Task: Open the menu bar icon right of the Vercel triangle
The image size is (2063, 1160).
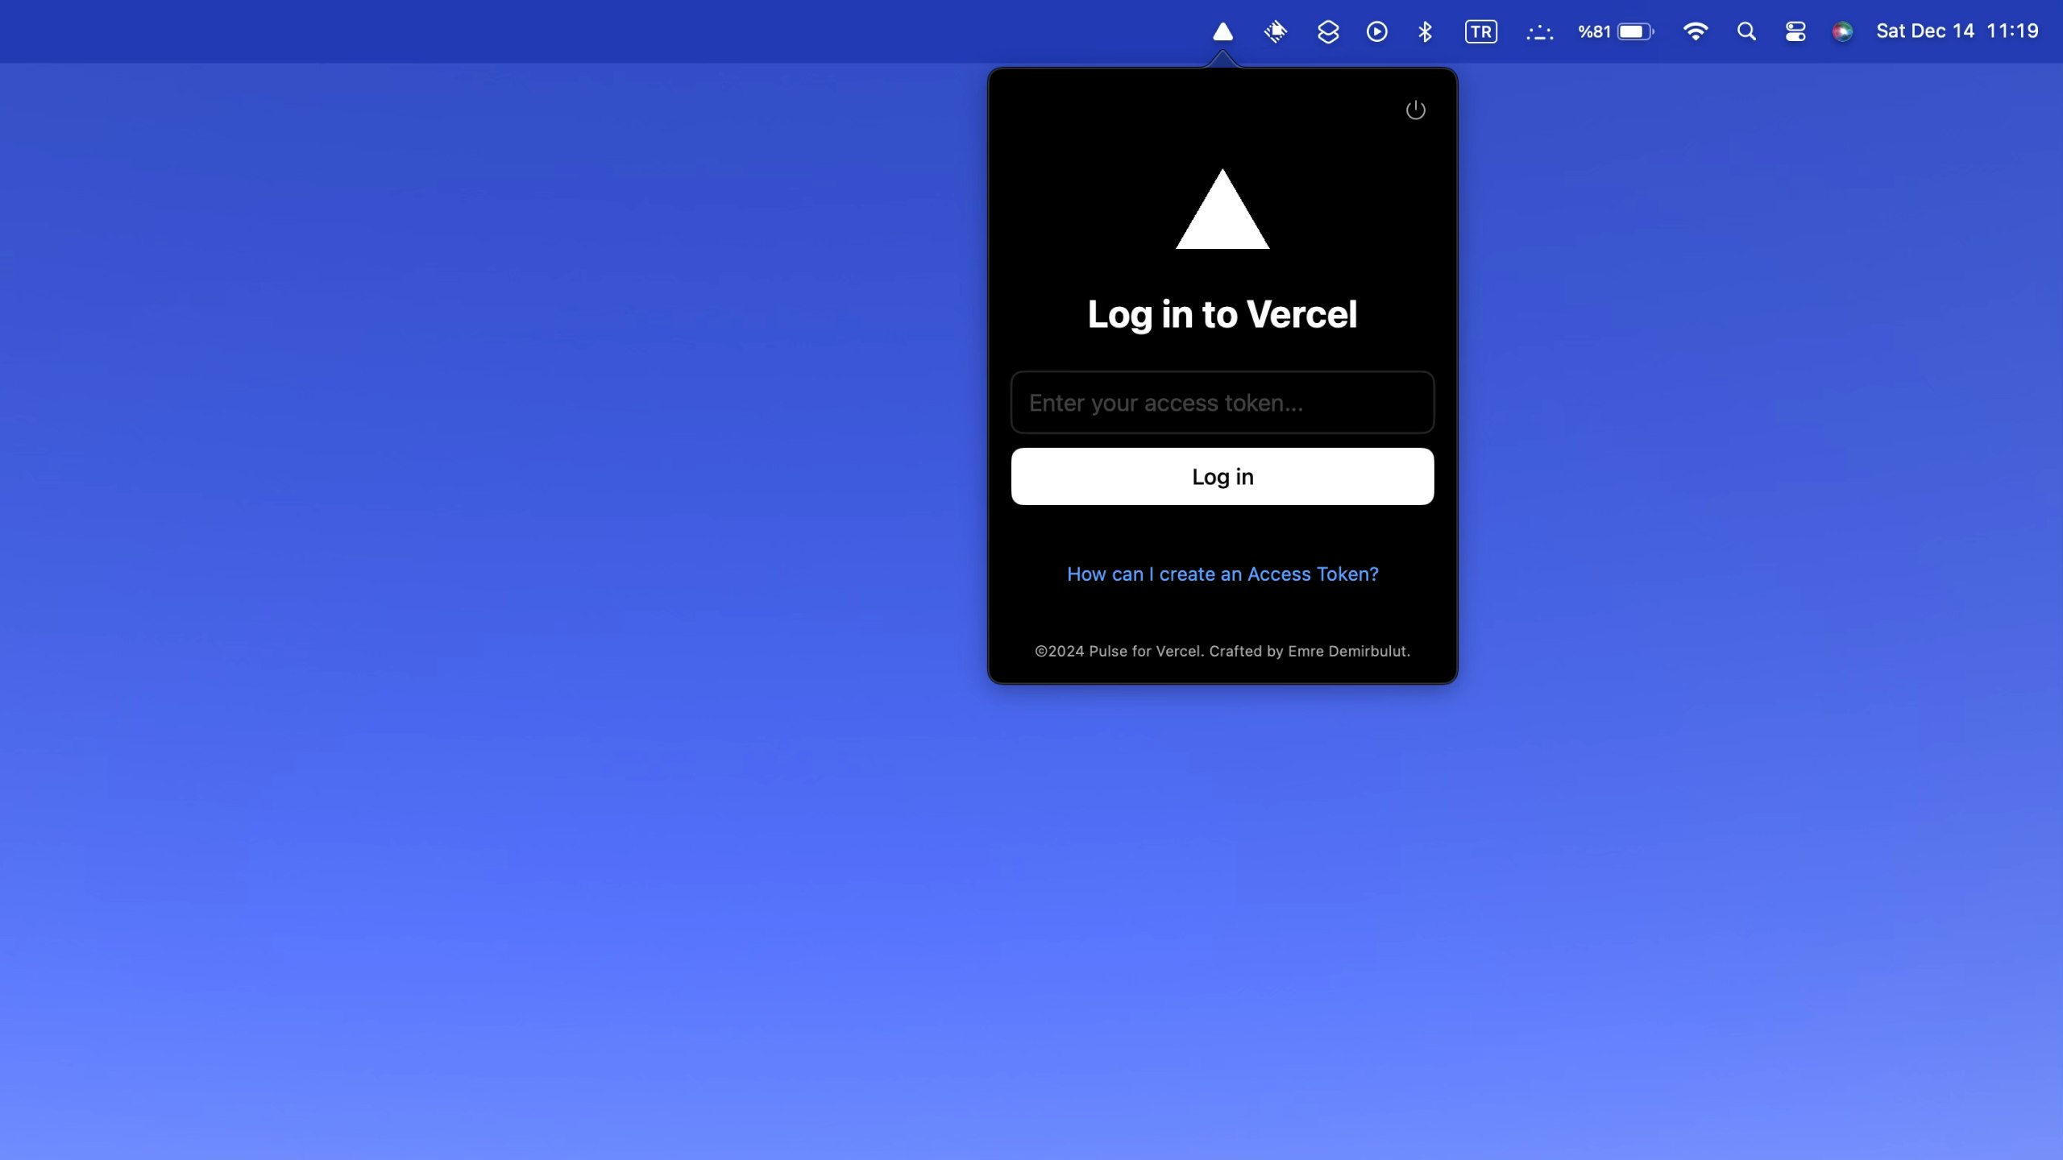Action: pyautogui.click(x=1276, y=31)
